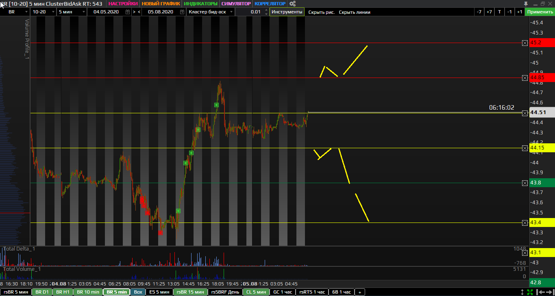Click Скрыть рис. to hide drawings
The width and height of the screenshot is (555, 296).
(322, 12)
